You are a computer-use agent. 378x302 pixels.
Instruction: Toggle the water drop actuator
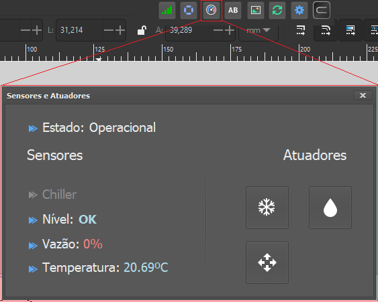pos(330,208)
